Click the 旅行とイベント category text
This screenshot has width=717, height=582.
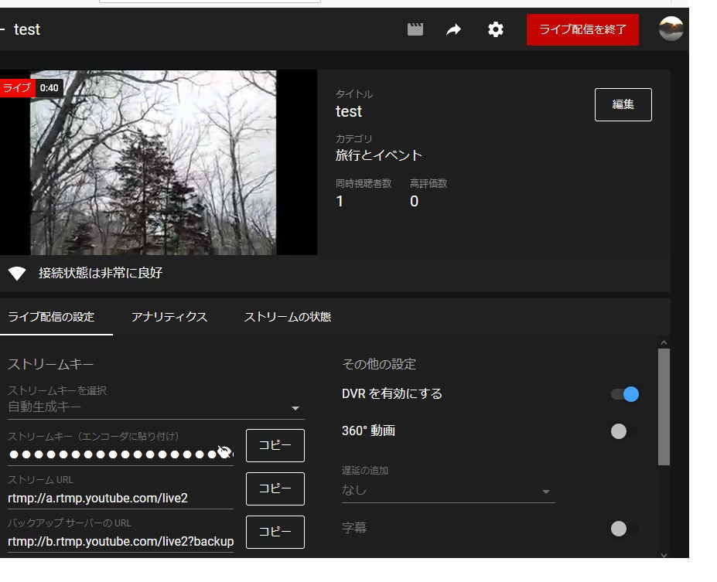379,155
